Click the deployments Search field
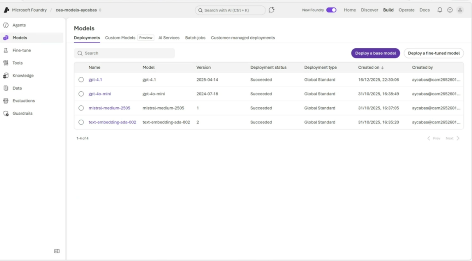This screenshot has width=472, height=261. (x=124, y=53)
